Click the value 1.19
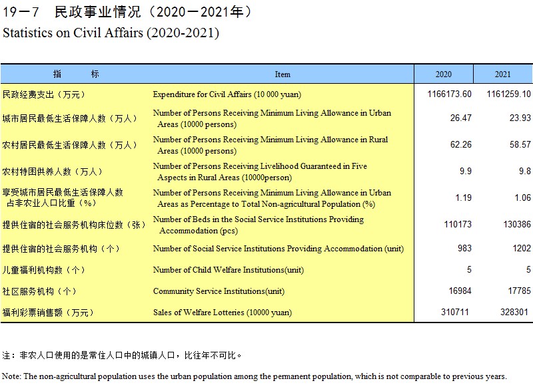533x387 pixels. pos(463,197)
